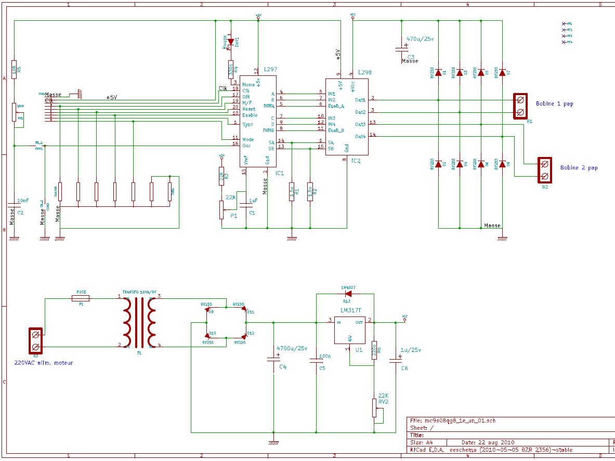615x461 pixels.
Task: Select the L297 IC1 chip body
Action: 258,121
